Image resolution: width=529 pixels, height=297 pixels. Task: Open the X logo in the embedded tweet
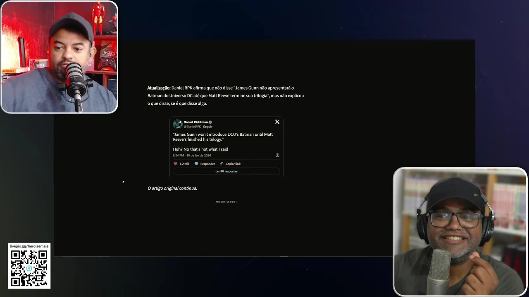click(277, 122)
